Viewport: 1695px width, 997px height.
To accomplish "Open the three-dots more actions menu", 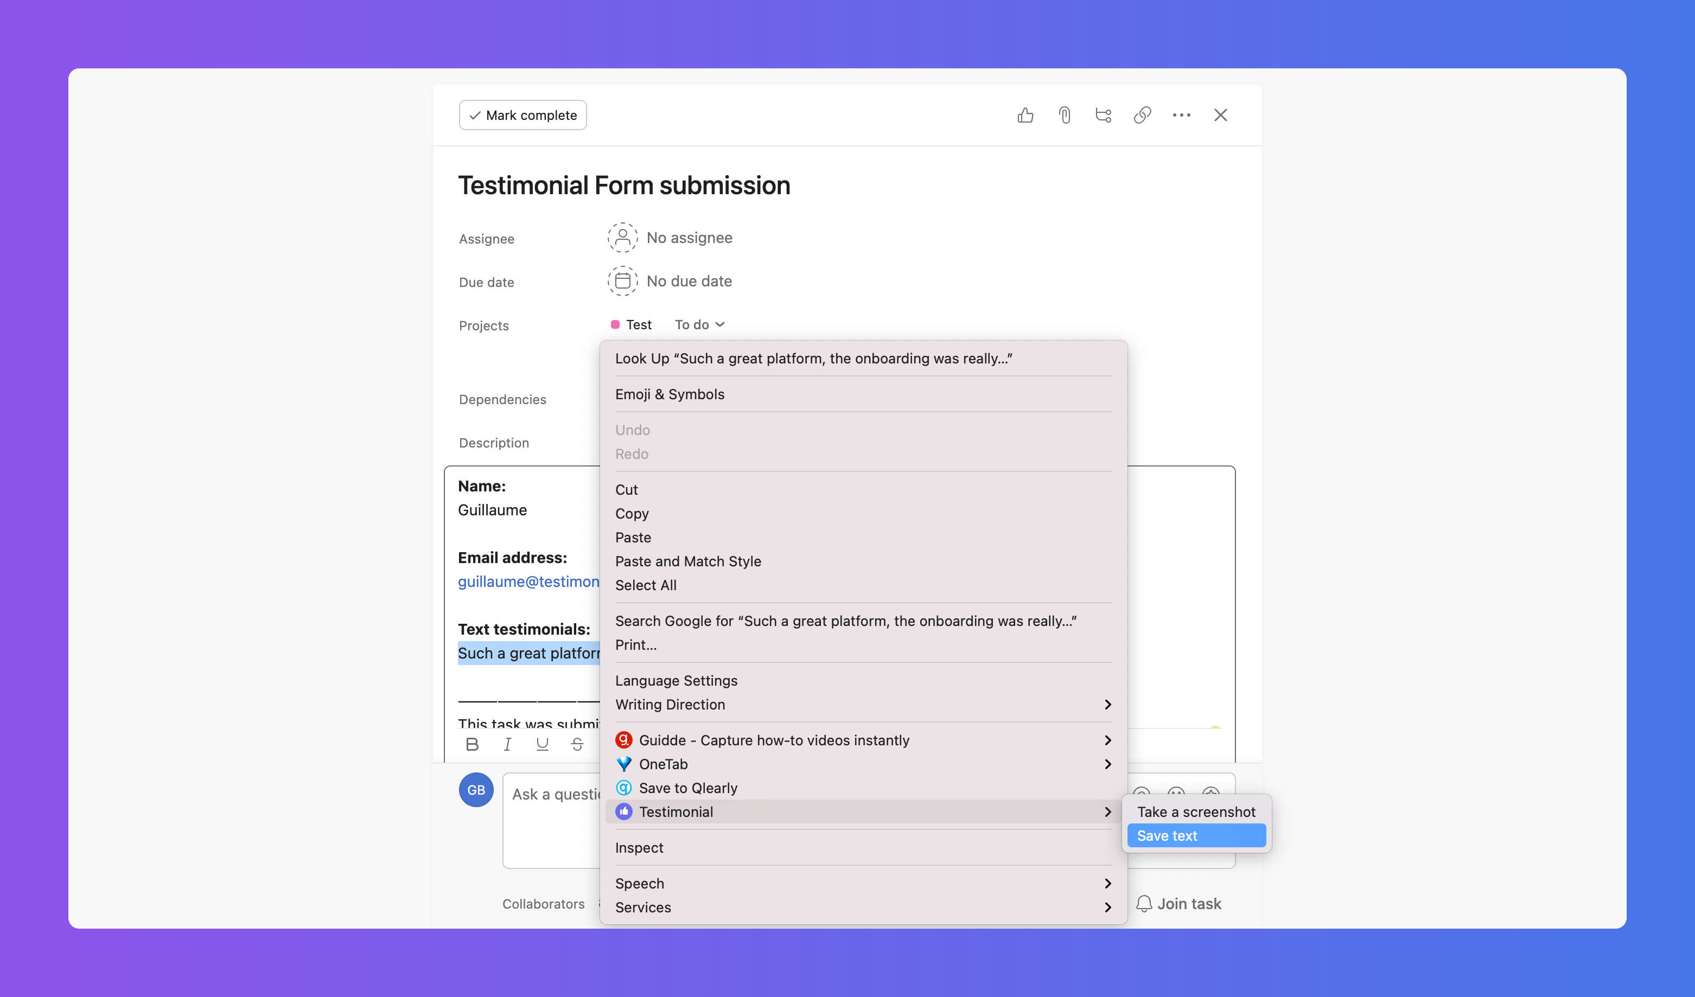I will pos(1181,116).
